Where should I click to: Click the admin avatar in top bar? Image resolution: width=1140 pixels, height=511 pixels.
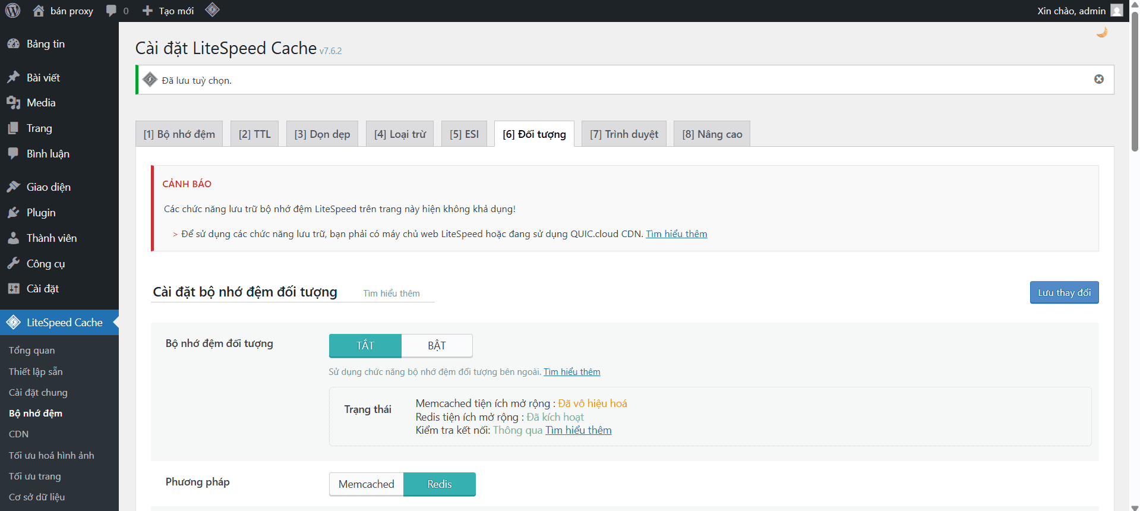[1116, 11]
